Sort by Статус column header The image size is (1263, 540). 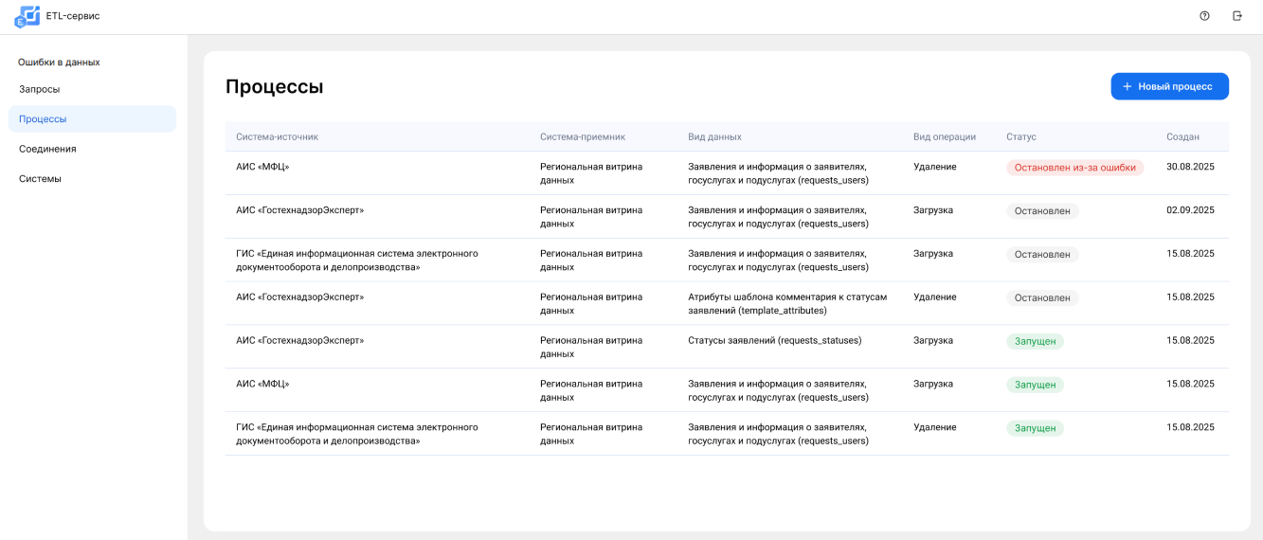coord(1020,136)
